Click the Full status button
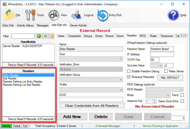This screenshot has width=190, height=129. [x=25, y=126]
